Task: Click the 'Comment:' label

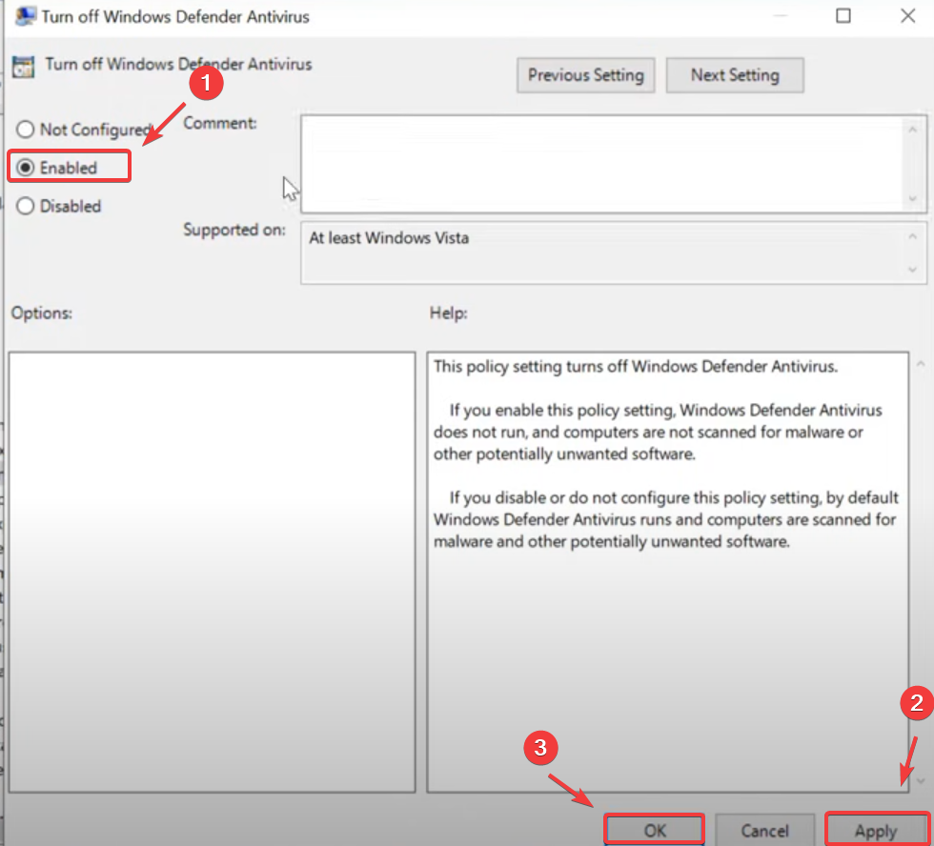Action: tap(220, 123)
